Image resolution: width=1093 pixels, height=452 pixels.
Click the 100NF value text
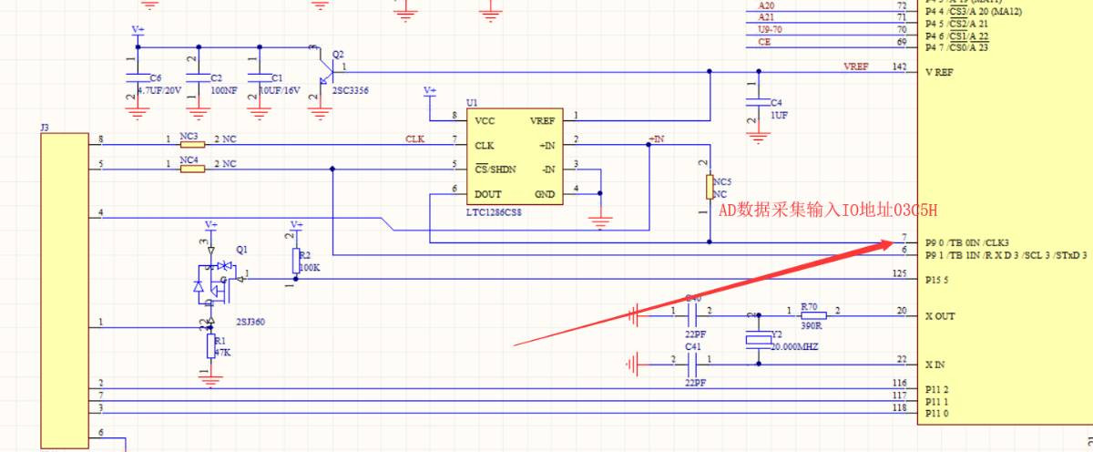[x=223, y=92]
